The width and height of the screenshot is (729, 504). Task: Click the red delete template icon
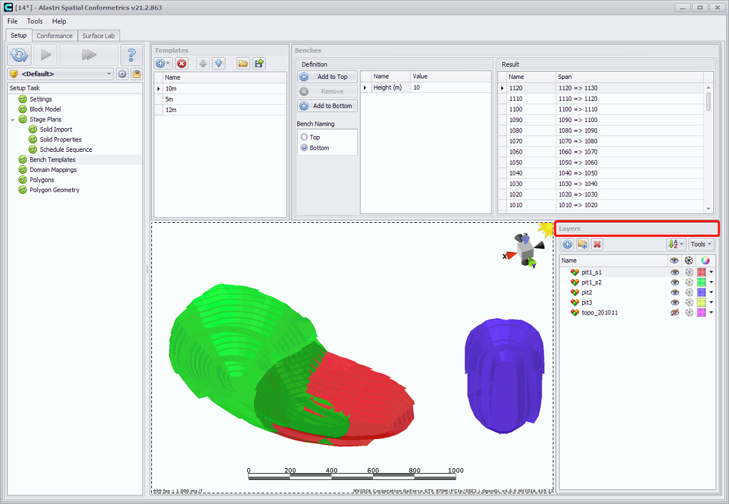click(182, 63)
